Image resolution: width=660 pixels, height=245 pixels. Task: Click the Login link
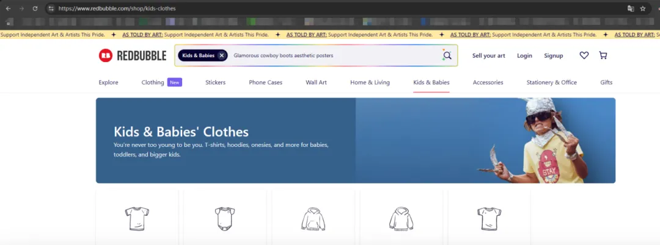pyautogui.click(x=524, y=55)
